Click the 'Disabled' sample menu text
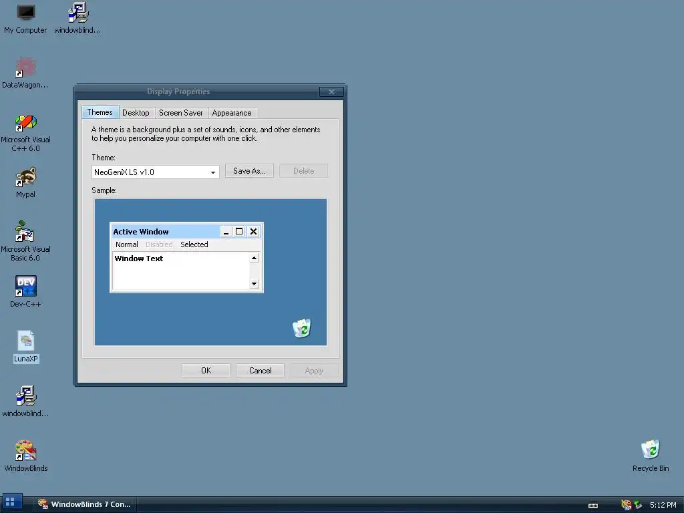This screenshot has width=684, height=513. click(x=159, y=244)
